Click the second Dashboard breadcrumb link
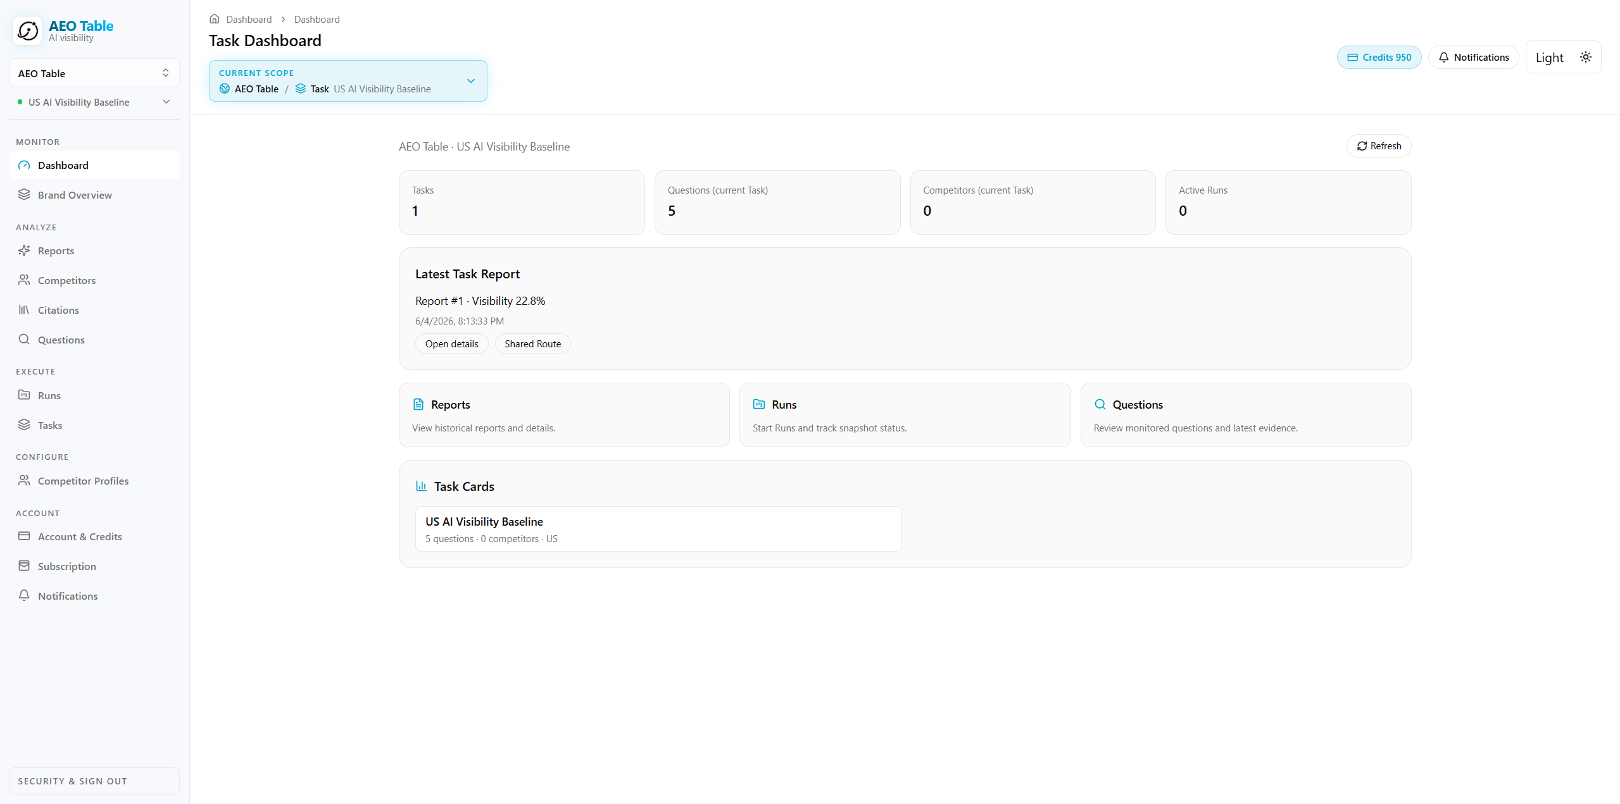The height and width of the screenshot is (804, 1620). pos(317,20)
